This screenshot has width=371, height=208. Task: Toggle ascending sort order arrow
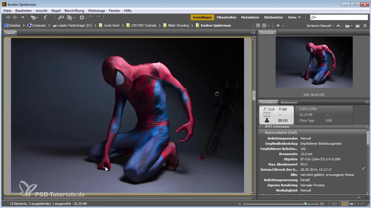(x=338, y=25)
